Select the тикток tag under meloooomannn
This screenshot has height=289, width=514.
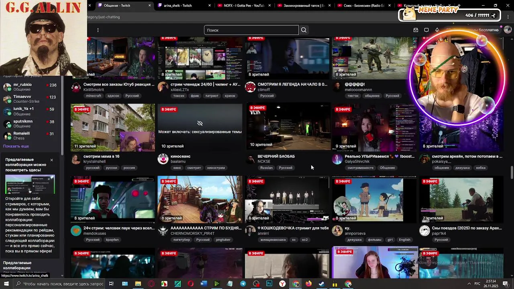click(x=353, y=96)
